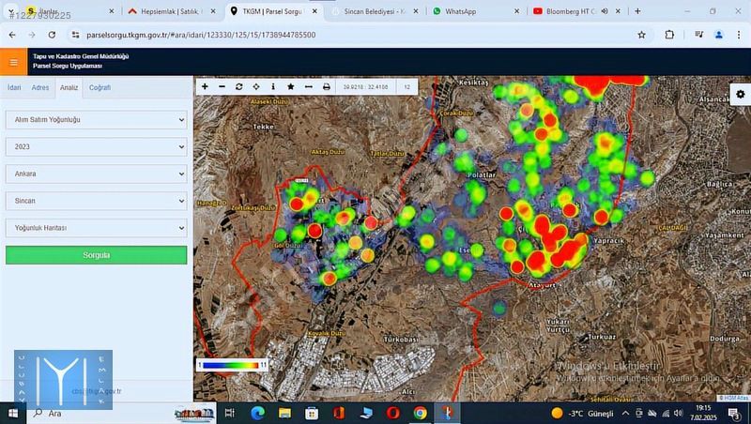The image size is (751, 424).
Task: Zoom in with the plus map tool
Action: [205, 86]
